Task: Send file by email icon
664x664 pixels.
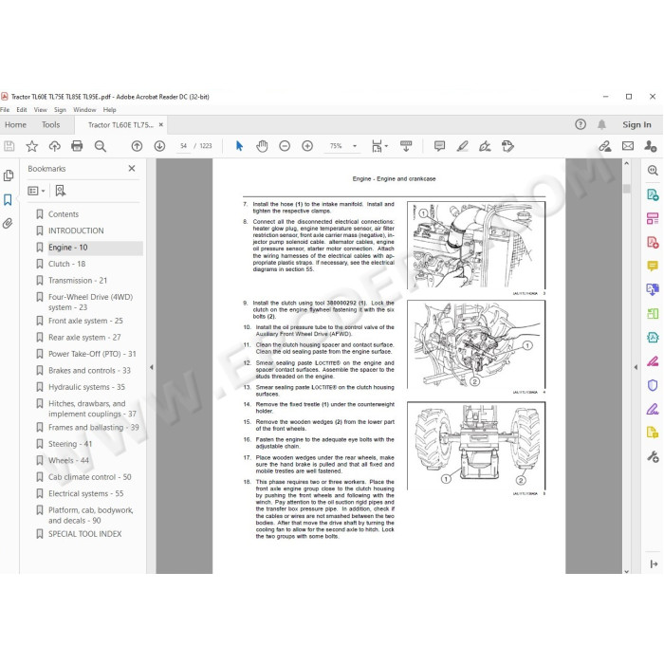Action: (x=628, y=146)
